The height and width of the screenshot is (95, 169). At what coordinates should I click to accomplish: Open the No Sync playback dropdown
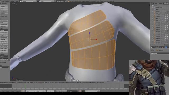pyautogui.click(x=73, y=91)
